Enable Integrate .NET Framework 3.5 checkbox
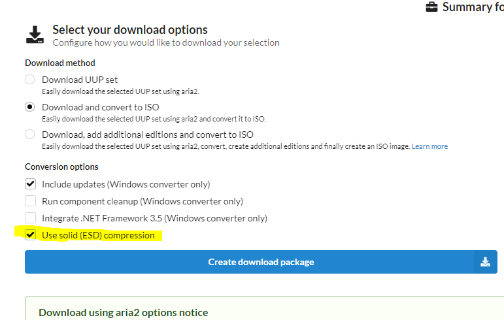504x320 pixels. 30,218
